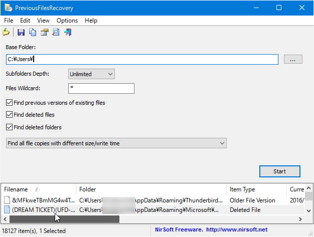Click the Base Folder path input field
Viewport: 314px width, 237px height.
(142, 59)
